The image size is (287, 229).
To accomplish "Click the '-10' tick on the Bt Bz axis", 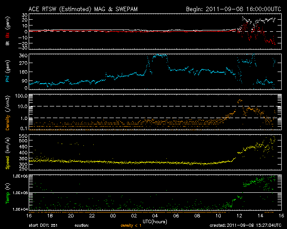I will (x=23, y=38).
